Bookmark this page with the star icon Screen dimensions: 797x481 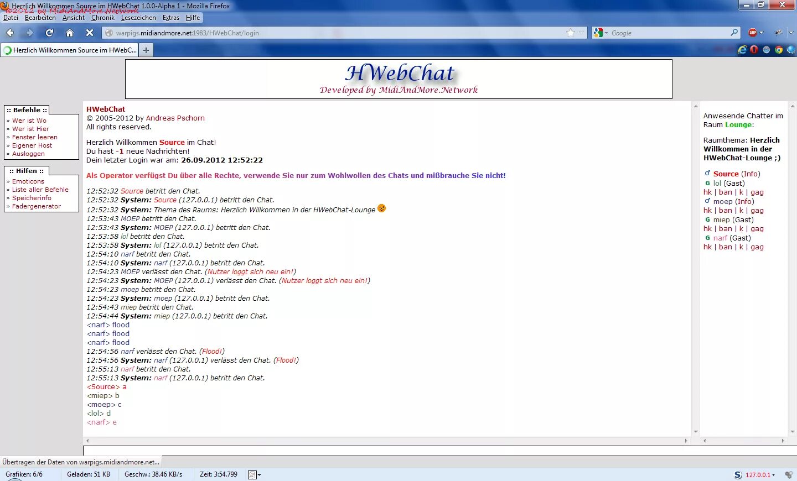tap(571, 33)
